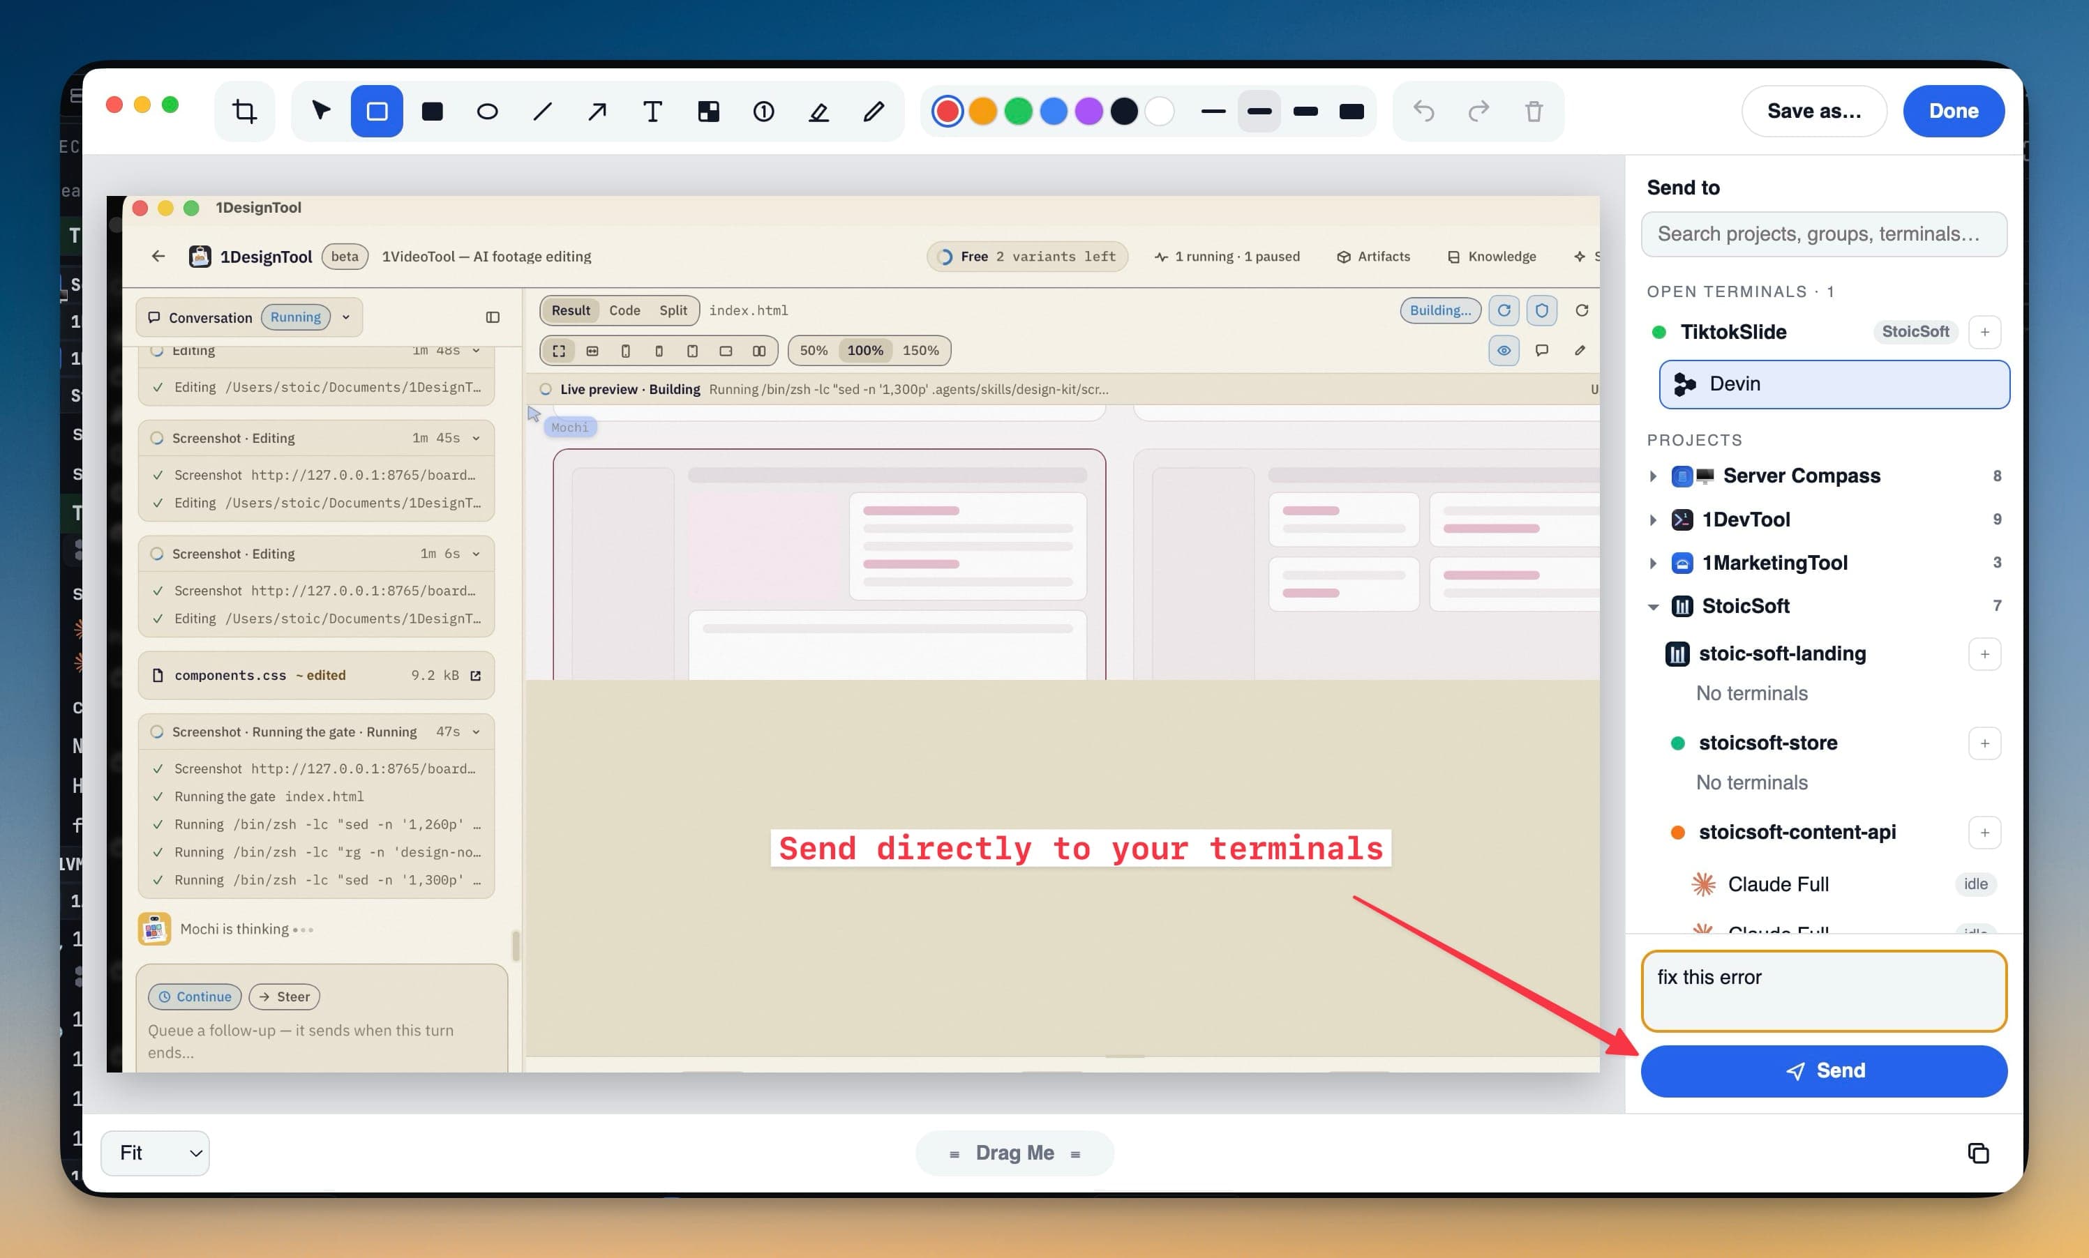Viewport: 2089px width, 1258px height.
Task: Click the Send button
Action: pyautogui.click(x=1824, y=1071)
